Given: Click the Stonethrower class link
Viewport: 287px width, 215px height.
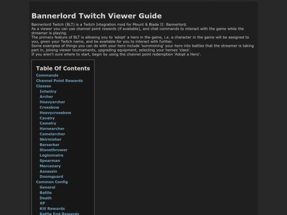Looking at the screenshot, I should click(x=54, y=150).
